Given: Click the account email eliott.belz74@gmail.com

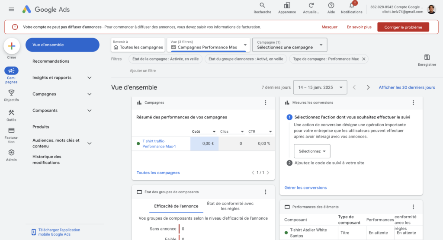Looking at the screenshot, I should 403,12.
